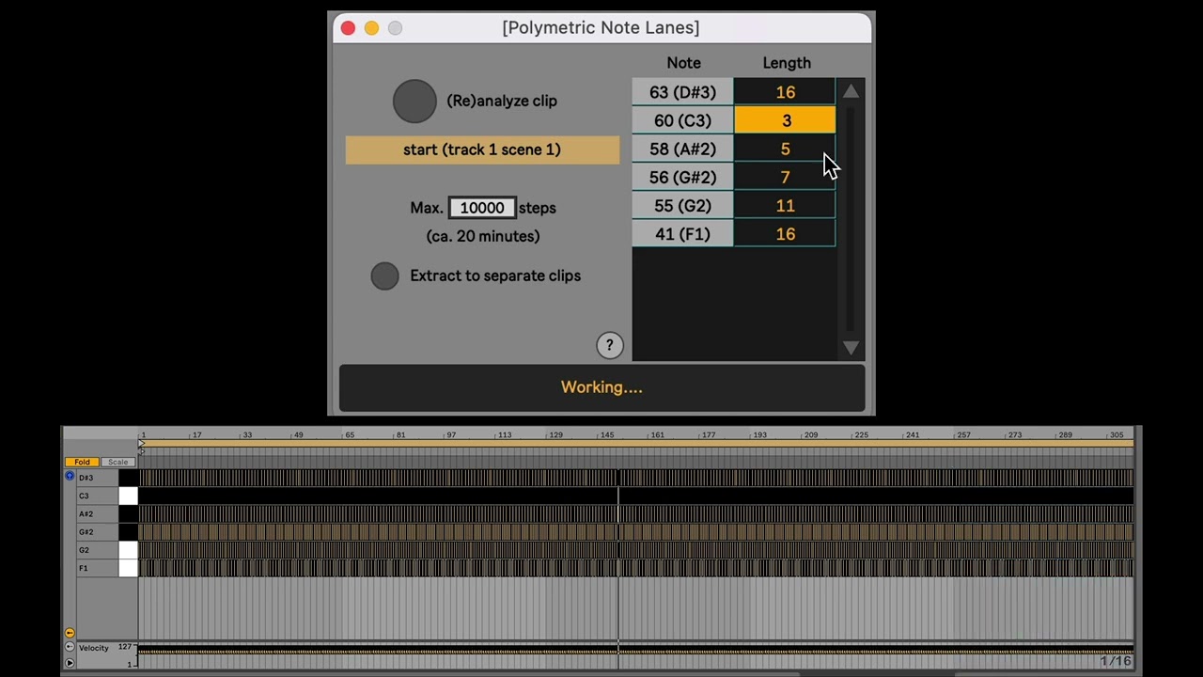The height and width of the screenshot is (677, 1203).
Task: Click the Extract to separate clips round button
Action: 384,276
